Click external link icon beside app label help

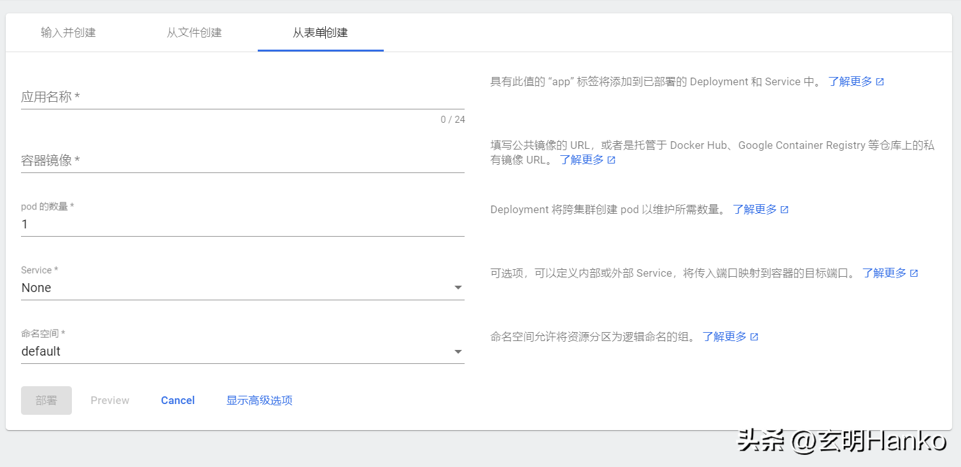pos(880,82)
